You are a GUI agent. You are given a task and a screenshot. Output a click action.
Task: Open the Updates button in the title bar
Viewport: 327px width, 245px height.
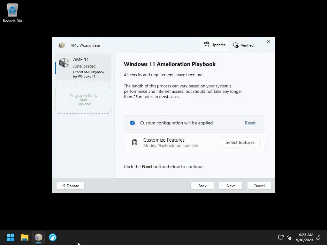click(214, 45)
